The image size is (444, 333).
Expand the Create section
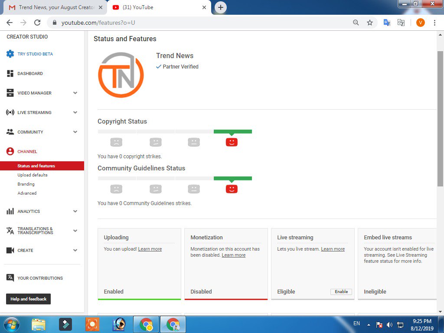[x=75, y=250]
